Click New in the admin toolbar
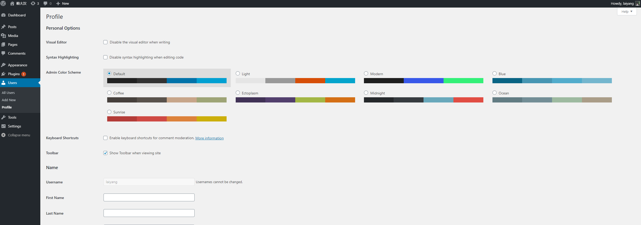Viewport: 641px width, 225px height. 65,3
